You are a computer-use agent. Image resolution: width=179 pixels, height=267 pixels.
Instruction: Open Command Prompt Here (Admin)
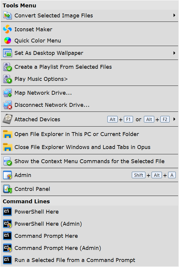[58, 248]
